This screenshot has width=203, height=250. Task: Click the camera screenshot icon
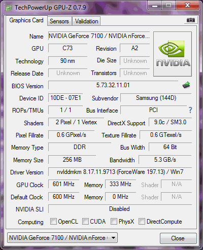coord(191,20)
